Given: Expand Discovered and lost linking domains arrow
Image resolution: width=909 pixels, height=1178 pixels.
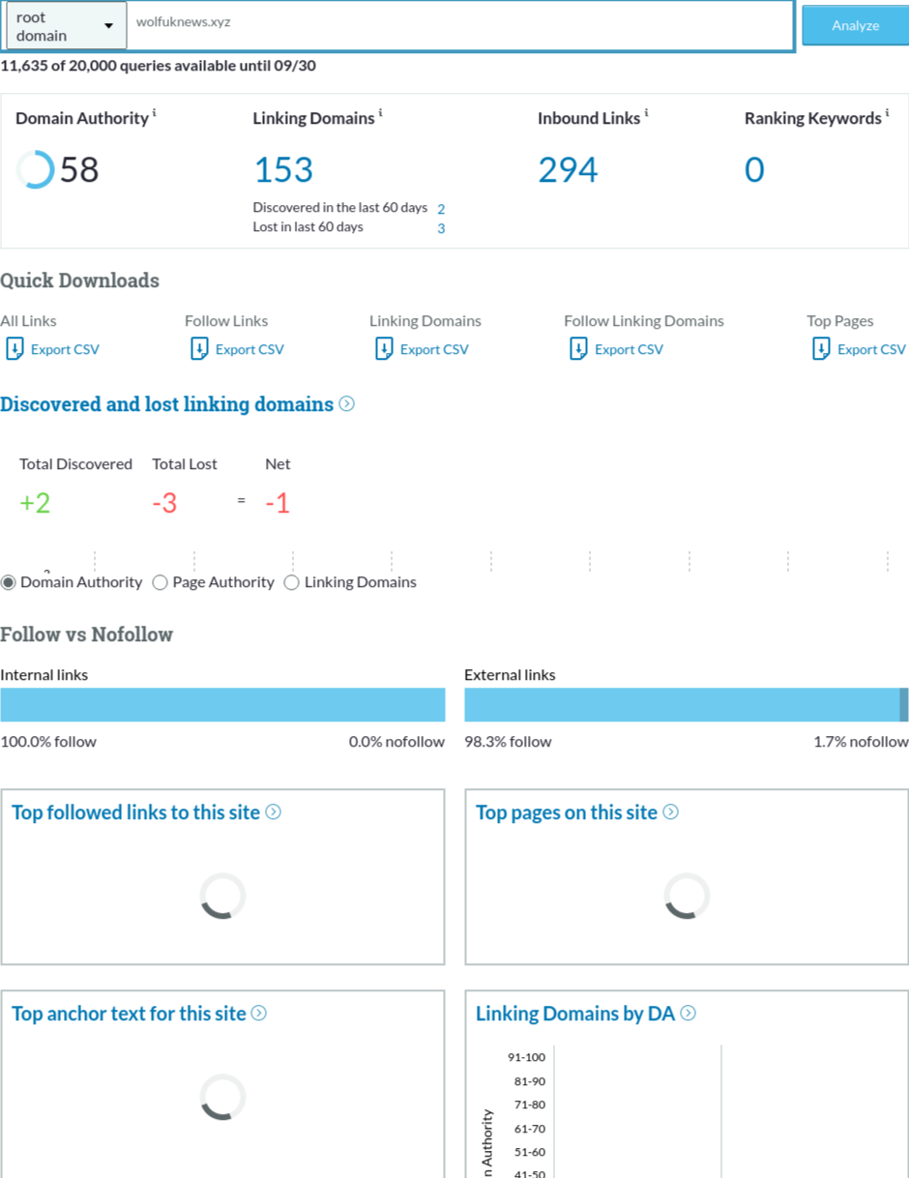Looking at the screenshot, I should (x=347, y=404).
